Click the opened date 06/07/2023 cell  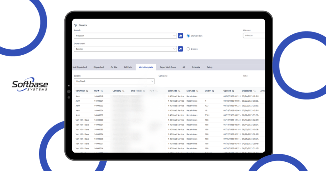232,96
